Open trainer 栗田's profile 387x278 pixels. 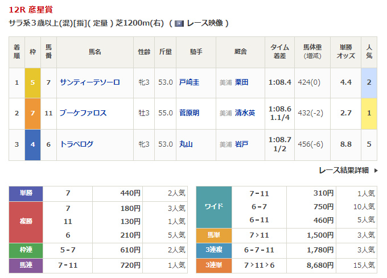242,82
